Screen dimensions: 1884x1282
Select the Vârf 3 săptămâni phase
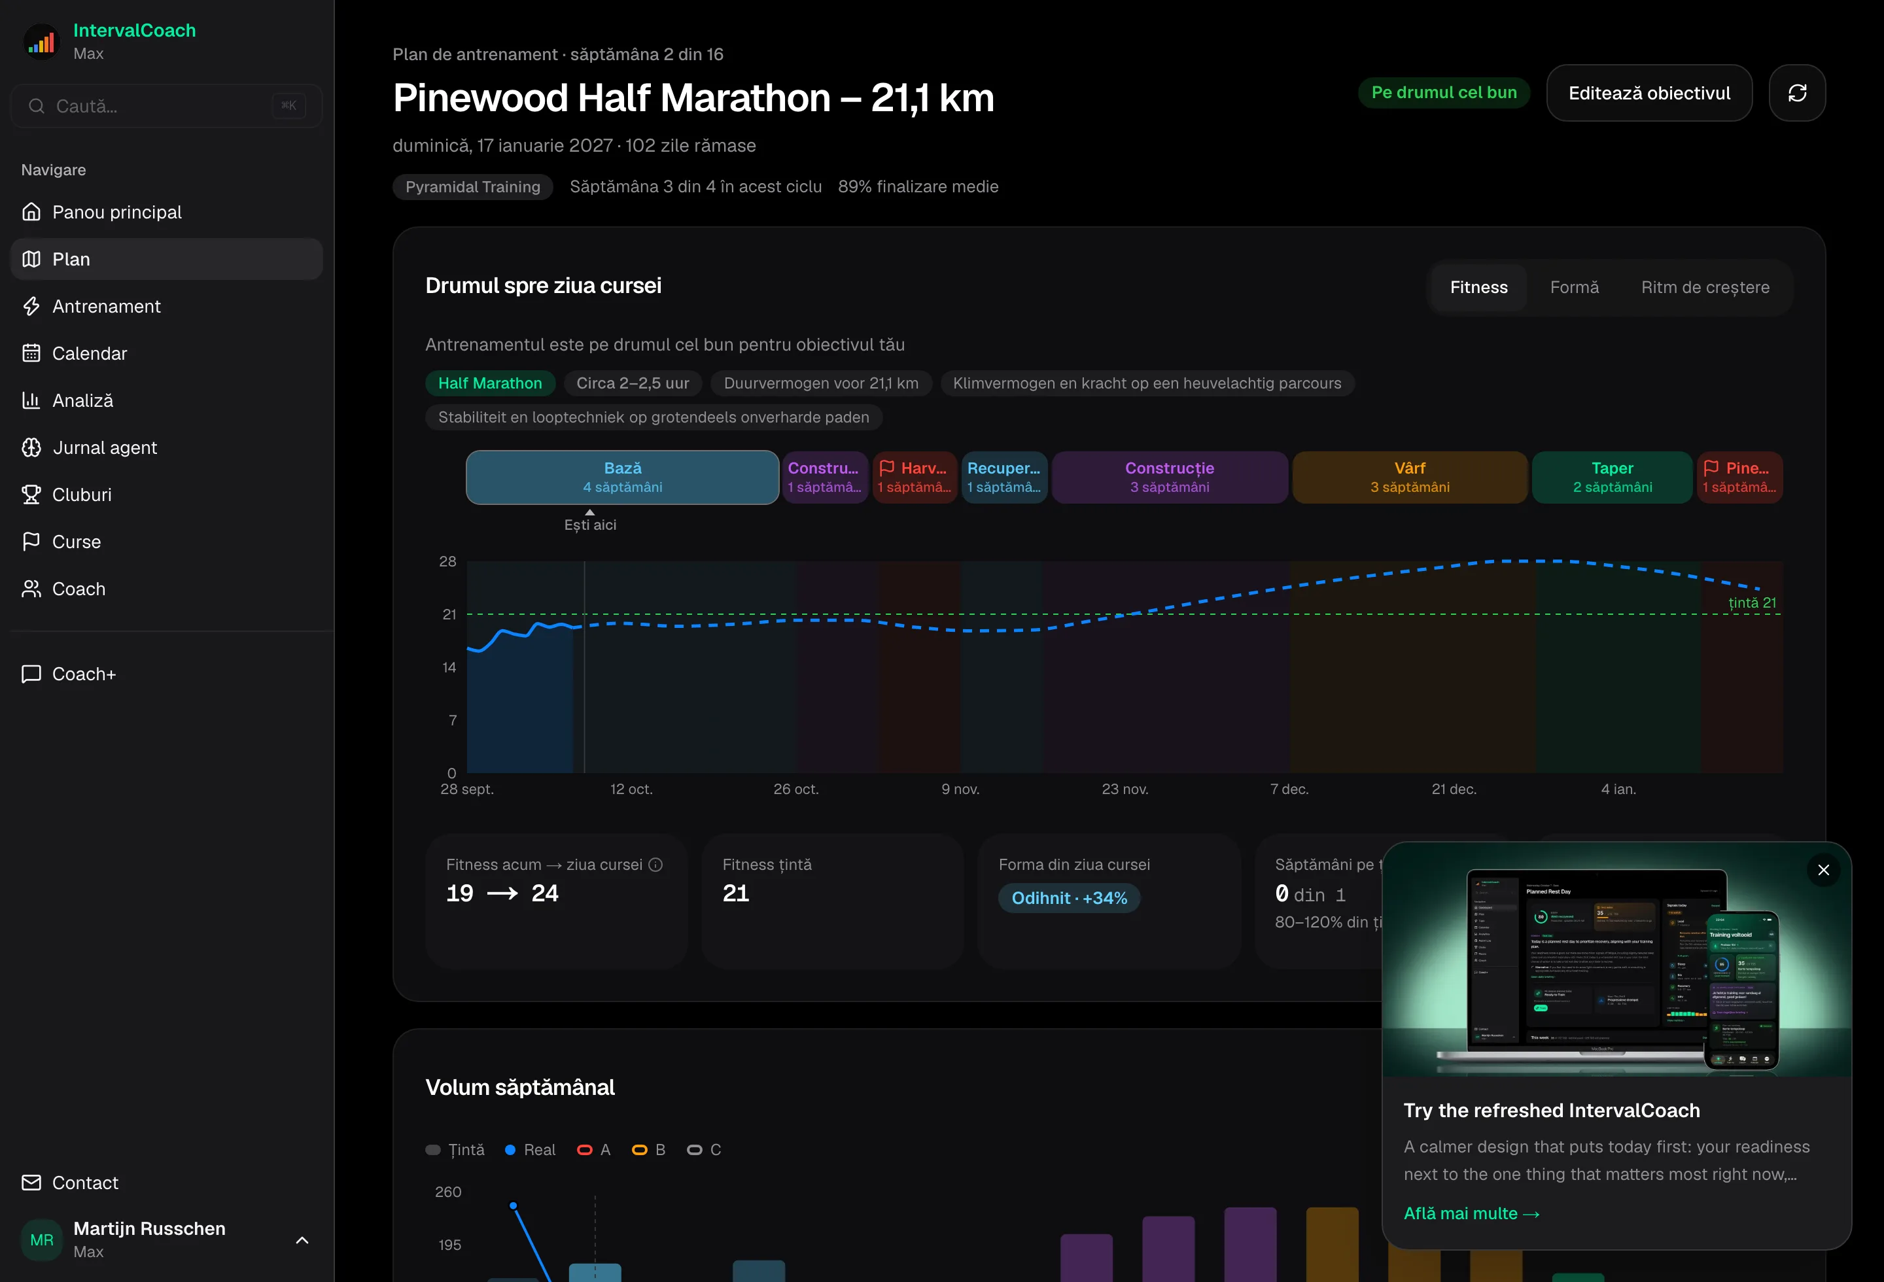[x=1410, y=477]
